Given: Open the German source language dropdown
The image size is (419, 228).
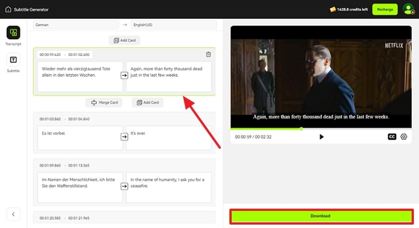Looking at the screenshot, I should click(76, 25).
